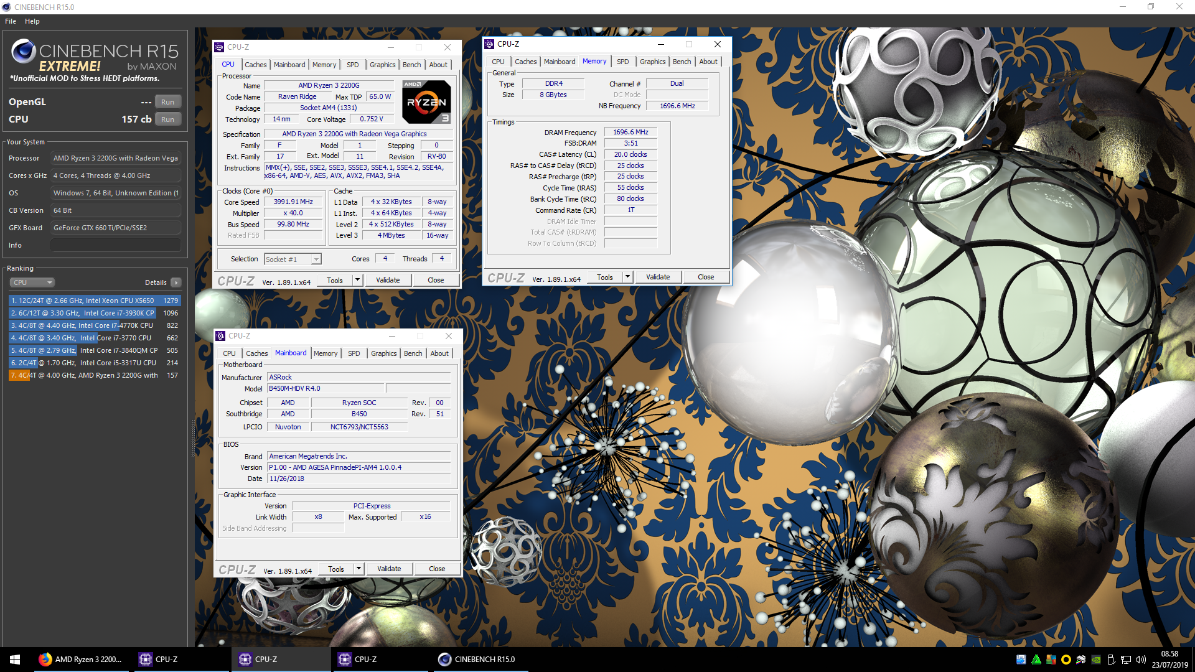Select ranking row Intel Core i7-3840QM
The width and height of the screenshot is (1195, 672).
tap(95, 350)
